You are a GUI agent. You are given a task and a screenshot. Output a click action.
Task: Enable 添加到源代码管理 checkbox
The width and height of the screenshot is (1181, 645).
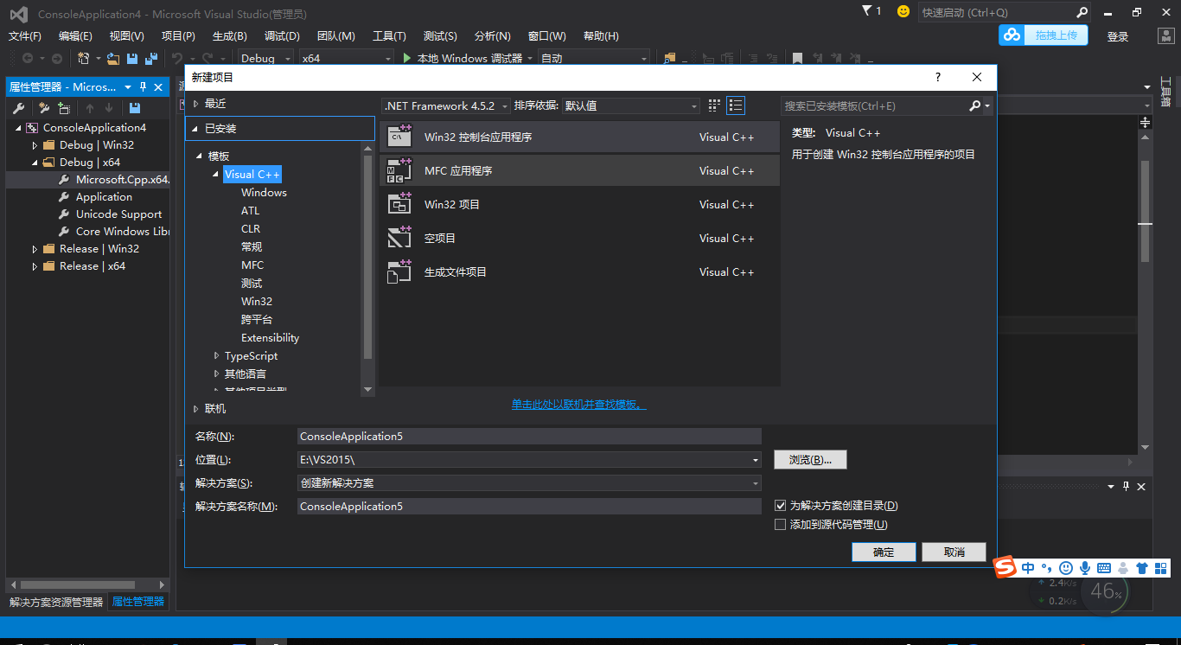tap(780, 524)
